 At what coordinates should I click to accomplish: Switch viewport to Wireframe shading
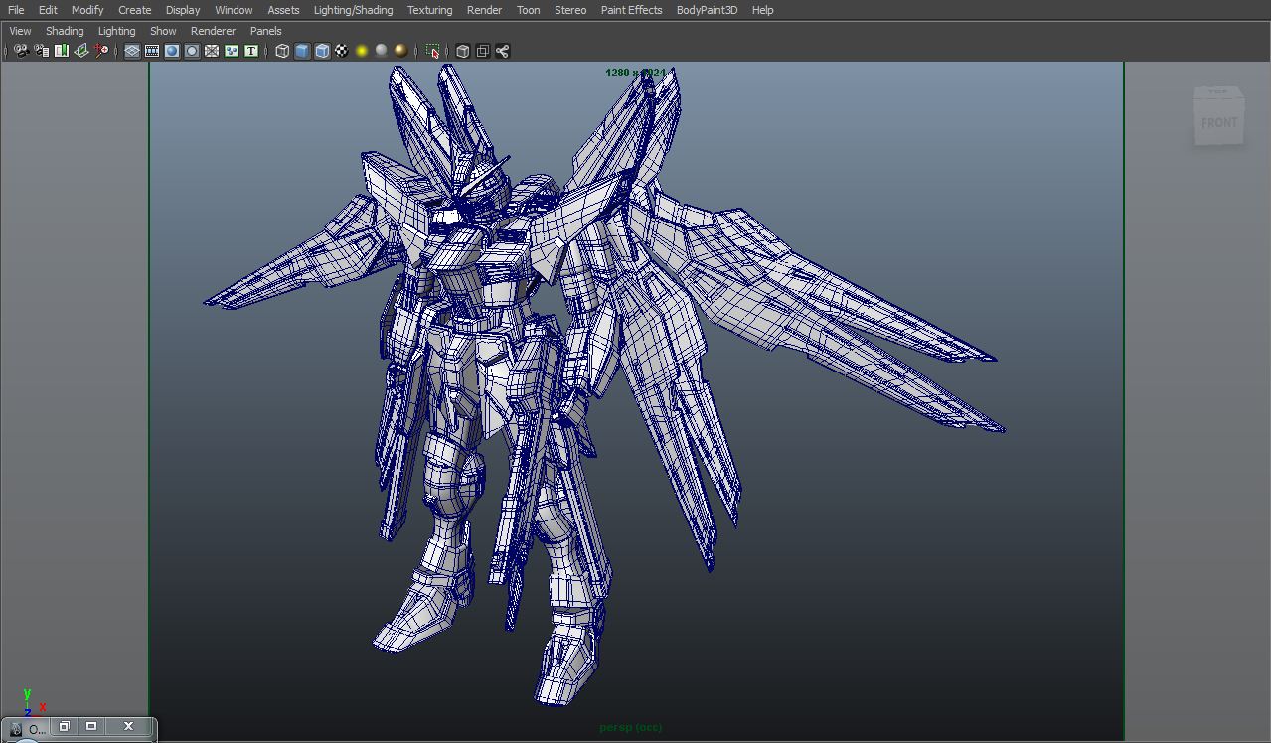(x=282, y=51)
